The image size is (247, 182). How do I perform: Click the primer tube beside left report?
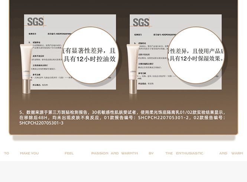point(26,69)
